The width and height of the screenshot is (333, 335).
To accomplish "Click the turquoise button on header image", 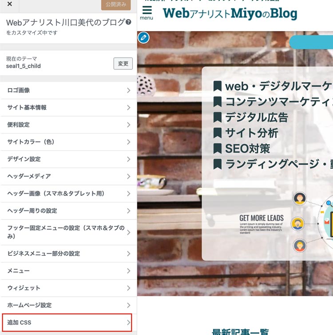I will pyautogui.click(x=311, y=42).
